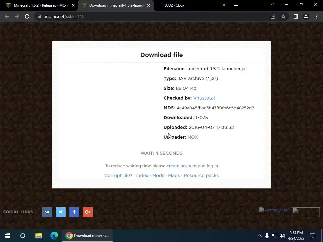Click the WAIT: 4 SECONDS countdown
Screen dimensions: 323x242
coord(161,153)
